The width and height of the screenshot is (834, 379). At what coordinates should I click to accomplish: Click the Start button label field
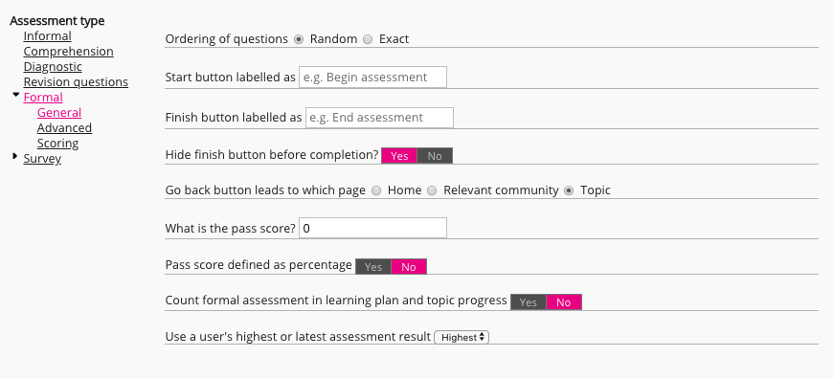click(x=372, y=78)
